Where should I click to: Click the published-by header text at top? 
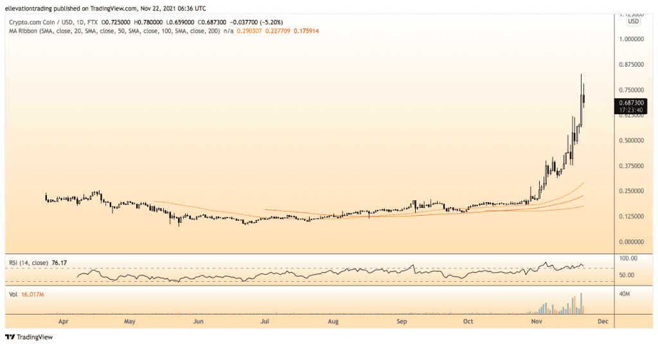pyautogui.click(x=105, y=8)
